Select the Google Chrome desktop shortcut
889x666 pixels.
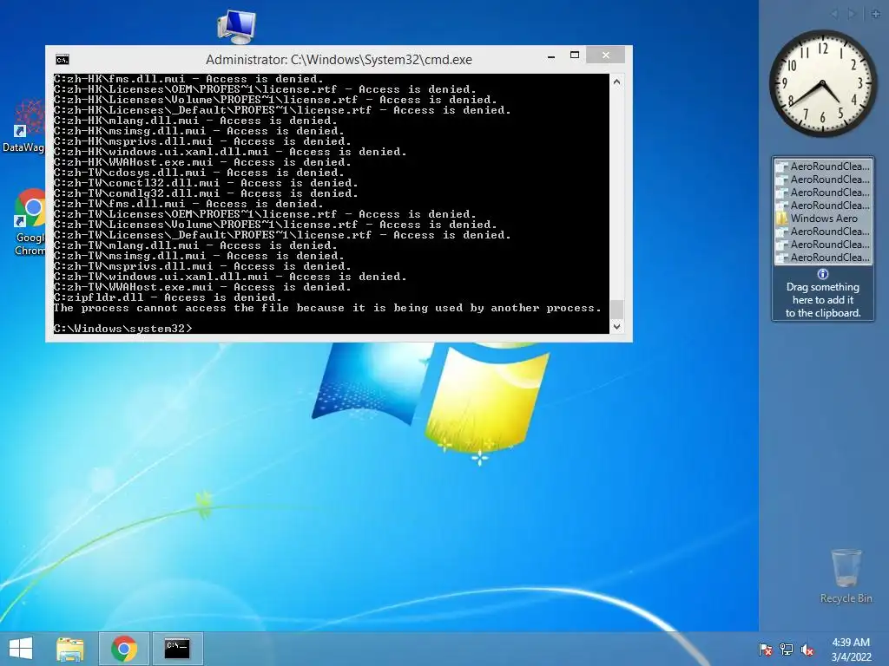pyautogui.click(x=30, y=222)
